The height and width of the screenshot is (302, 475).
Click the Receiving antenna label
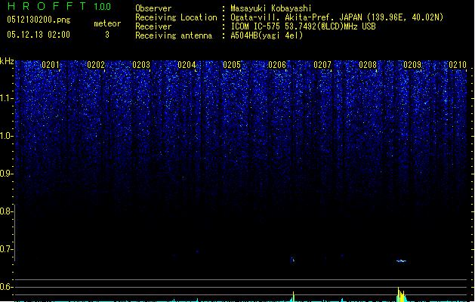[174, 35]
